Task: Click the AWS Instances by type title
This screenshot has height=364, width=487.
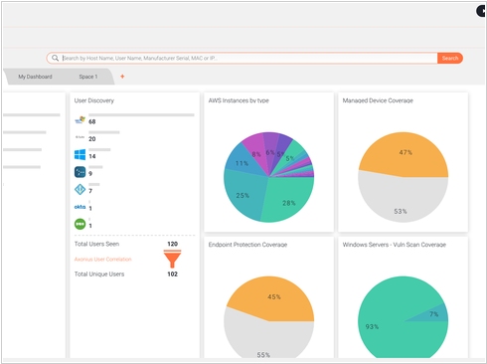Action: coord(239,100)
